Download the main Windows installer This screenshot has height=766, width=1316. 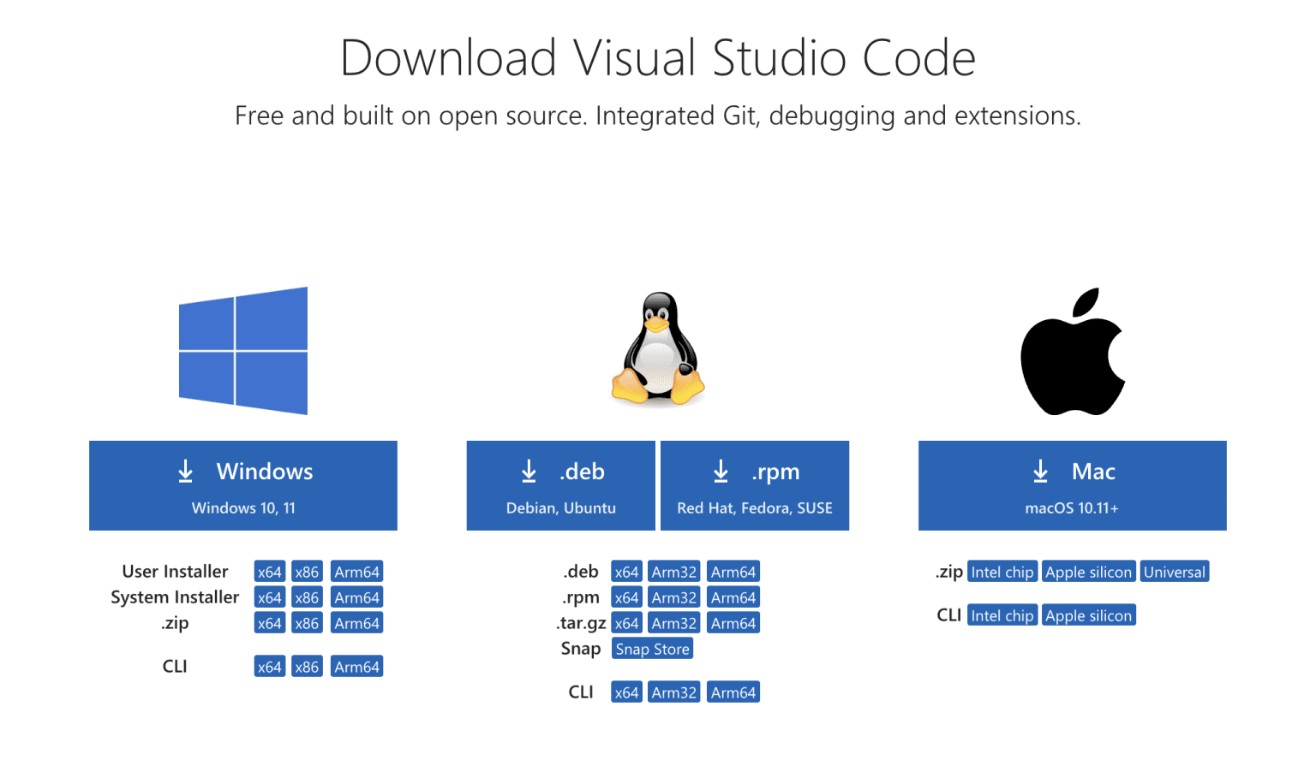242,485
